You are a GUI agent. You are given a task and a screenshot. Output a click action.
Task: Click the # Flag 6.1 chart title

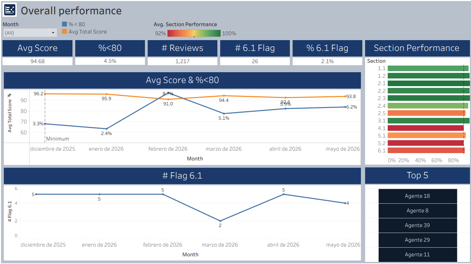point(182,176)
